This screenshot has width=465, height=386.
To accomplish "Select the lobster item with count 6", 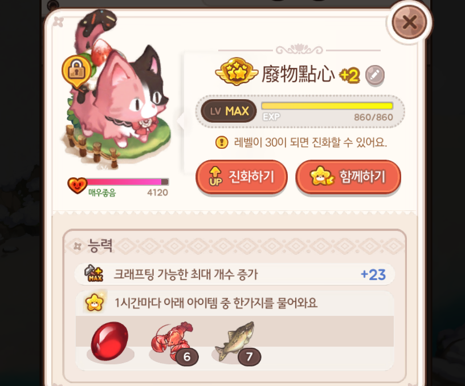I will tap(173, 343).
